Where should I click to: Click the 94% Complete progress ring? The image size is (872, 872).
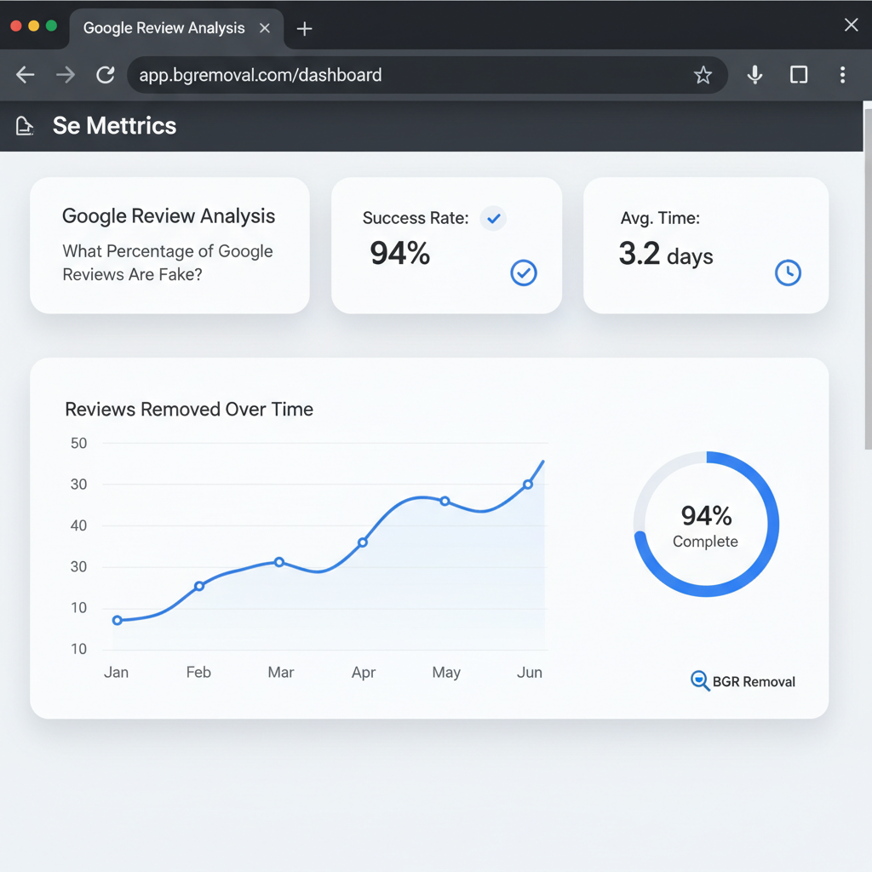coord(706,524)
